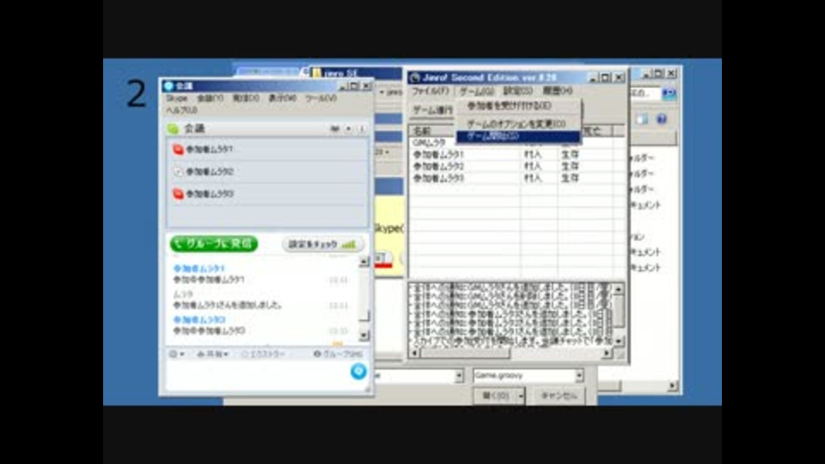Click the log pane vertical scroll-up arrow

coord(619,289)
